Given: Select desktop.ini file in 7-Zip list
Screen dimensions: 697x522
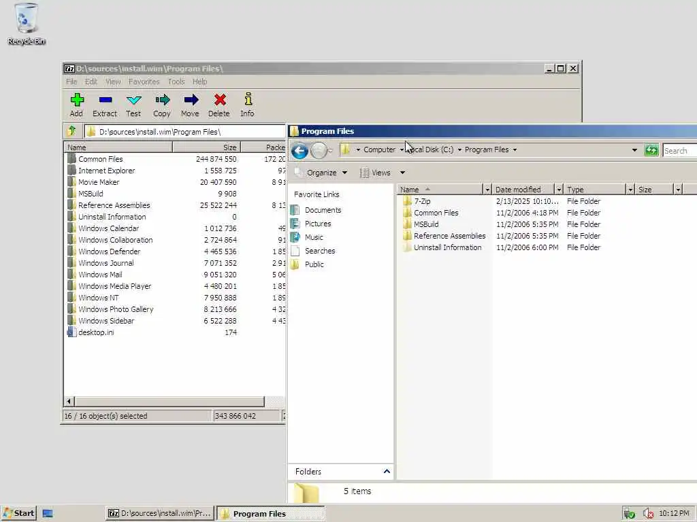Looking at the screenshot, I should (x=96, y=332).
